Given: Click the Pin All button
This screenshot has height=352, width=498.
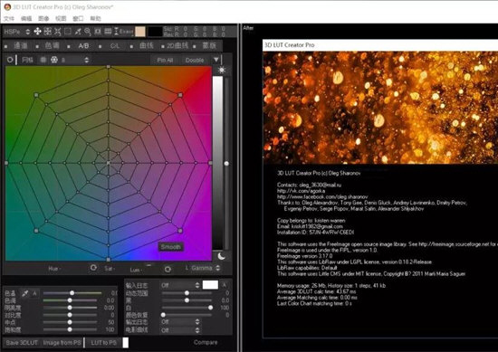Looking at the screenshot, I should coord(165,60).
